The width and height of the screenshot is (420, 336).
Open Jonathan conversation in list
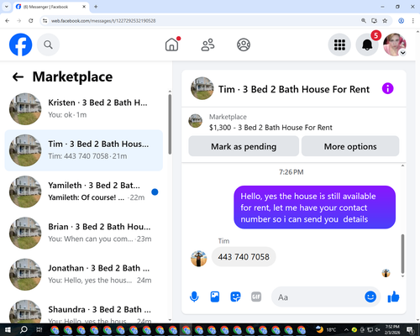[x=84, y=275]
